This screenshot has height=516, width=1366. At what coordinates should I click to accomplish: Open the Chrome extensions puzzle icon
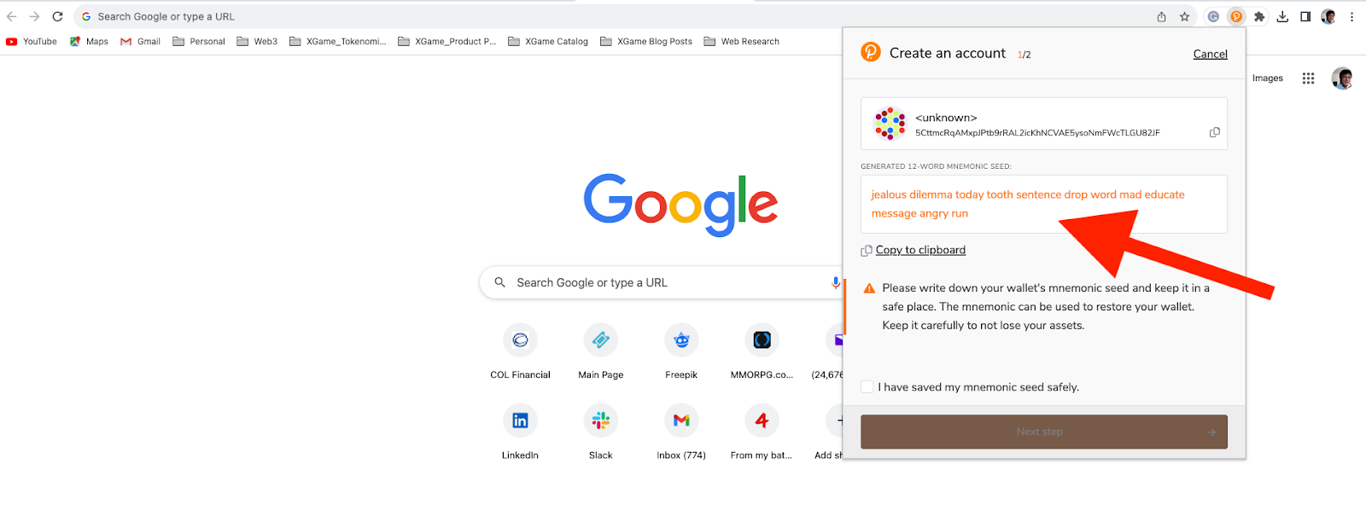tap(1259, 16)
